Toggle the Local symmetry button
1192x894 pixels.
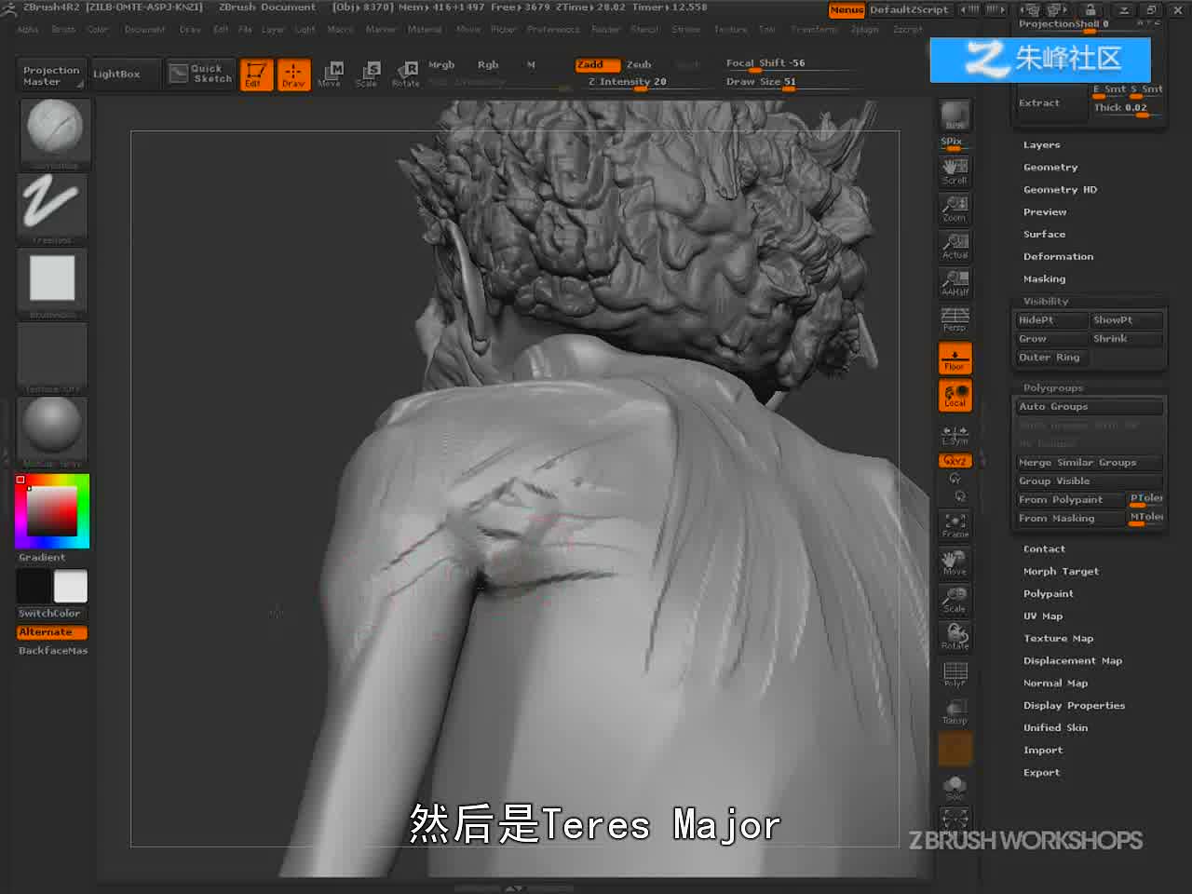955,396
